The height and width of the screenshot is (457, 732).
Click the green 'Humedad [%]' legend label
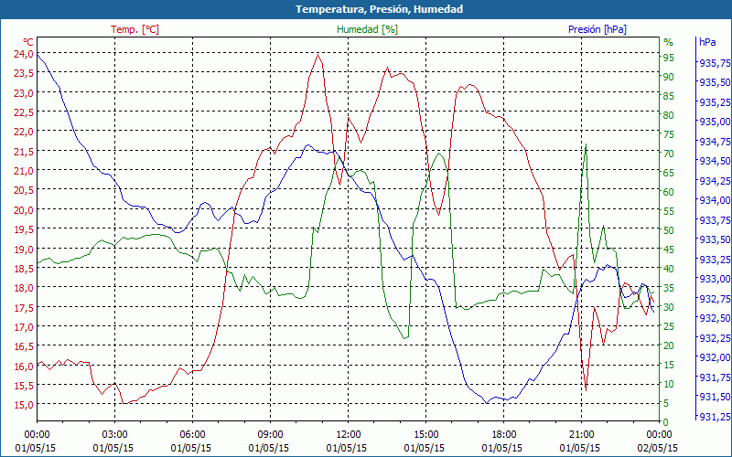[368, 29]
